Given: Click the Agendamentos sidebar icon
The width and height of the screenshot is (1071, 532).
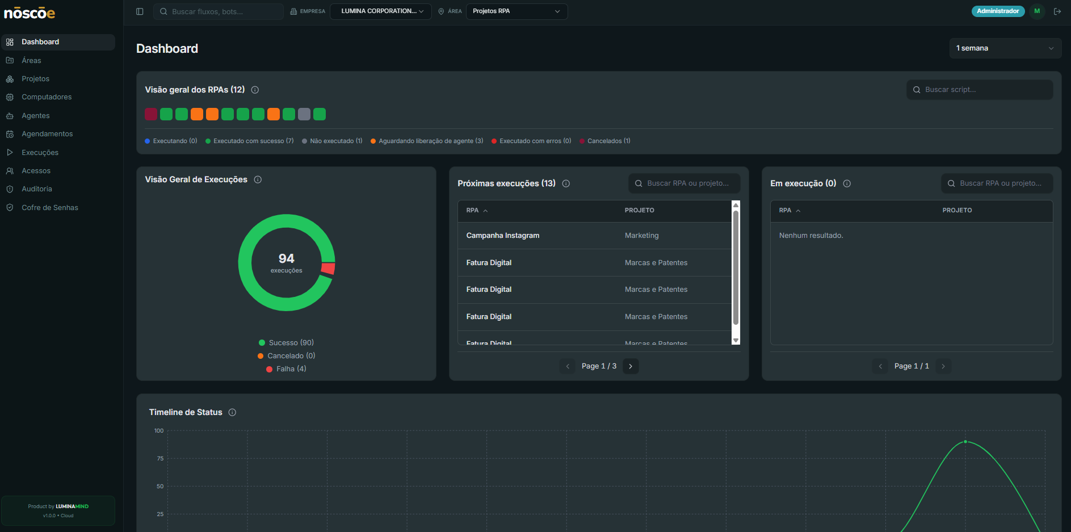Looking at the screenshot, I should [x=10, y=134].
